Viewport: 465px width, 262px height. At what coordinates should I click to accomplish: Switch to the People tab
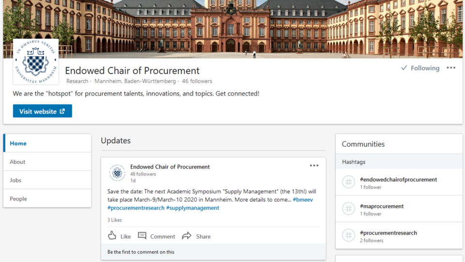coord(47,198)
